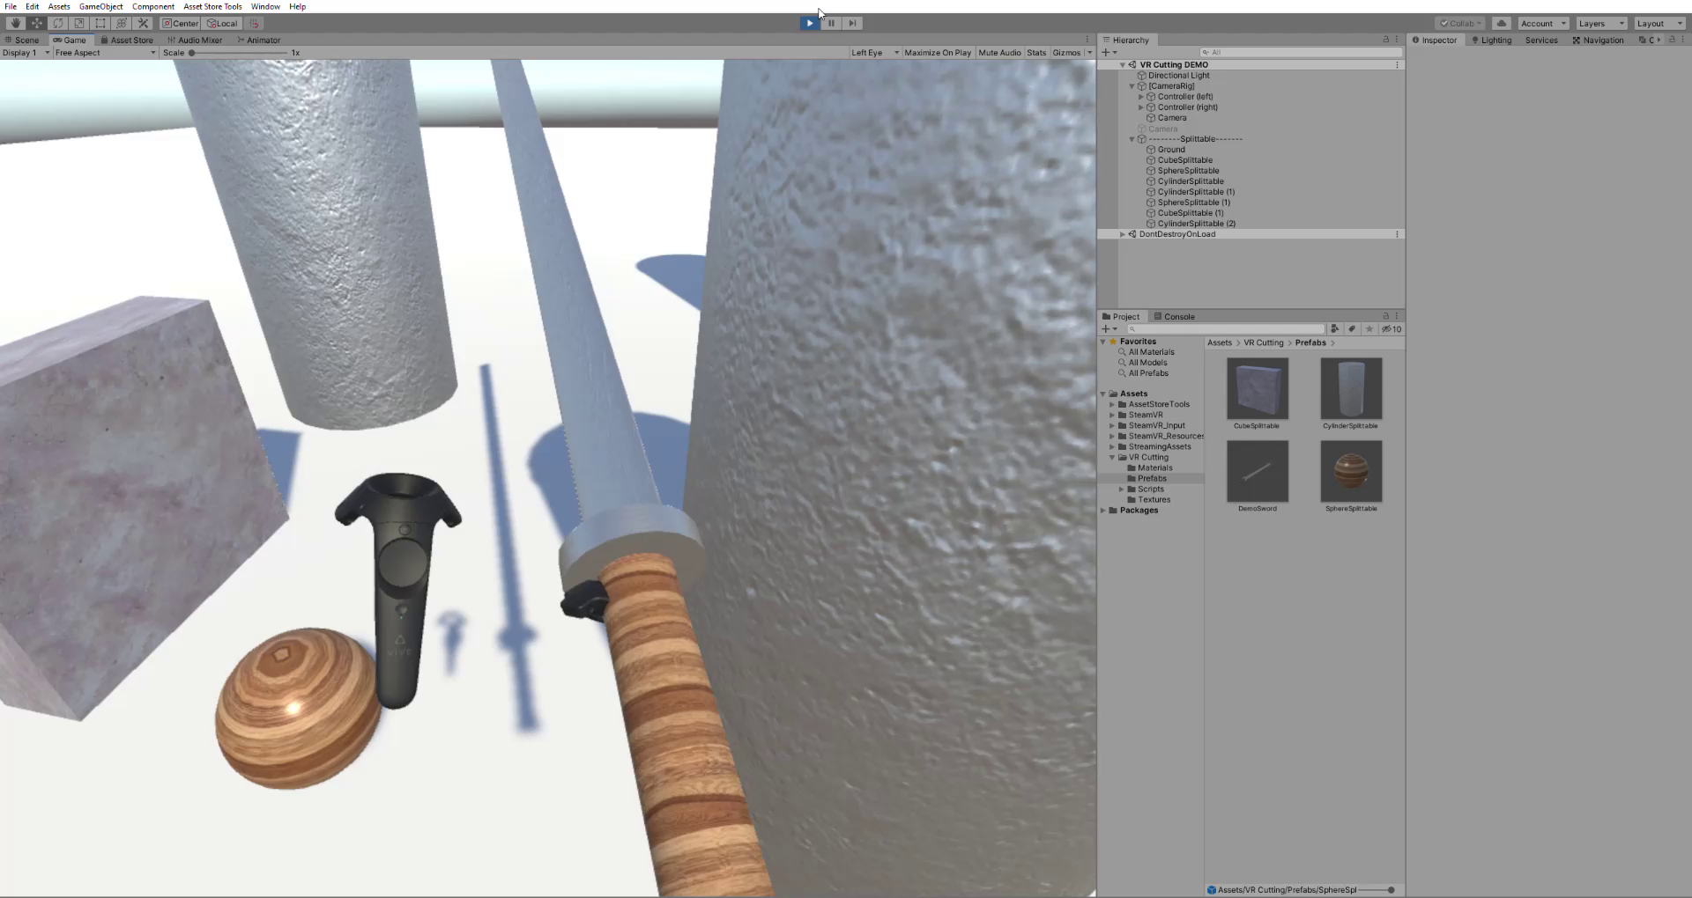Open the Left Eye dropdown
Screen dimensions: 1692x898
click(874, 52)
